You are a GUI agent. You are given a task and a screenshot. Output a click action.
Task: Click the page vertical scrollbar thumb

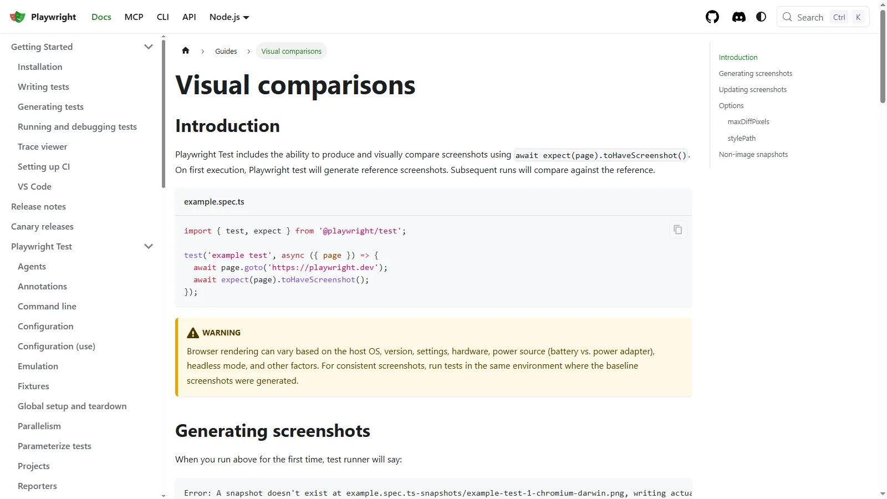pos(883,56)
